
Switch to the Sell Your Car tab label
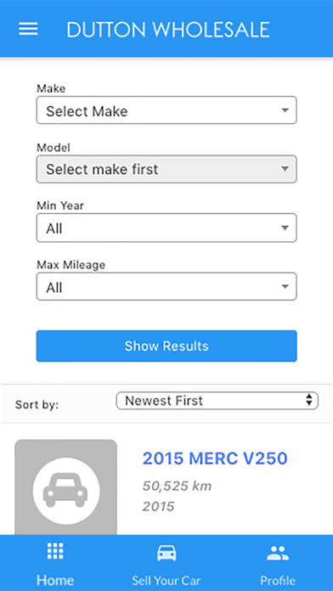(166, 580)
